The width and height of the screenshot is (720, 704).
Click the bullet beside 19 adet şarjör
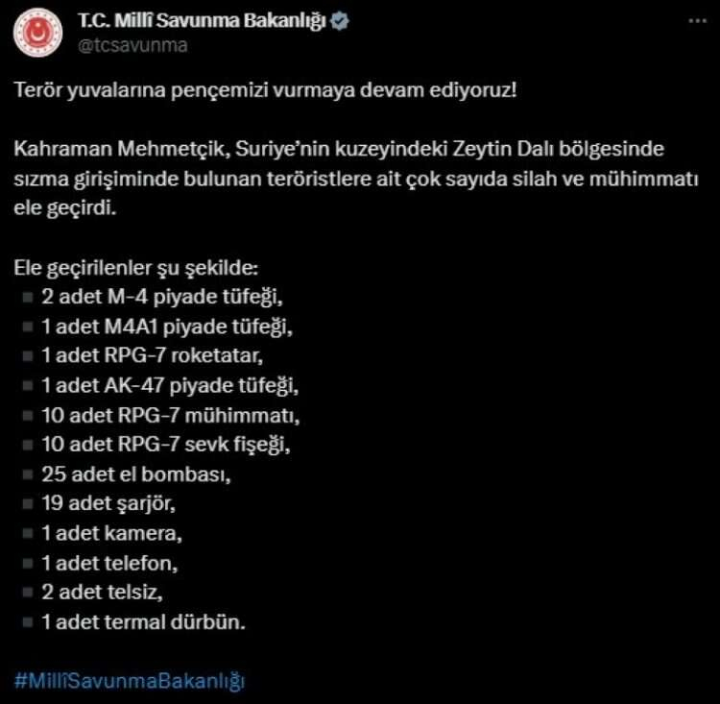(x=26, y=504)
